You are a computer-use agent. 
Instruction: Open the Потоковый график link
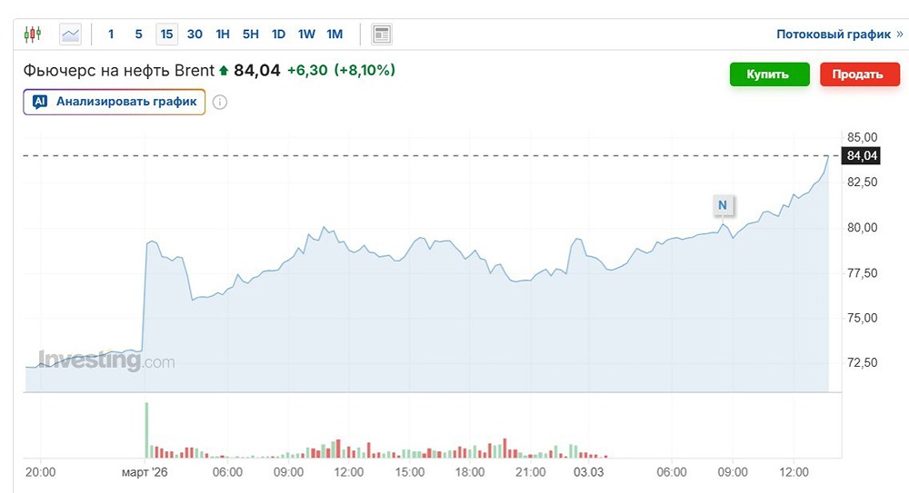click(x=833, y=35)
